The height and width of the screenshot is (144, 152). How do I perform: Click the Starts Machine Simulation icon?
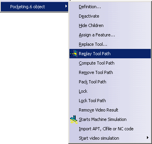point(74,119)
